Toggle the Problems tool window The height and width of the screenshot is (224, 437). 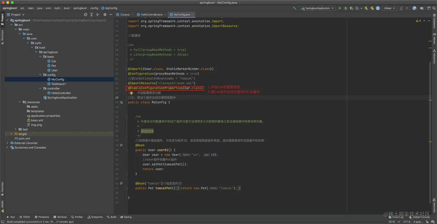42,217
